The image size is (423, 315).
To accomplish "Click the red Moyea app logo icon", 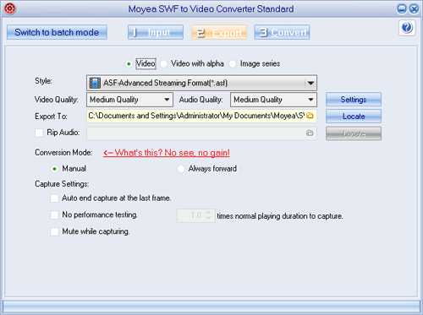I will pos(10,8).
